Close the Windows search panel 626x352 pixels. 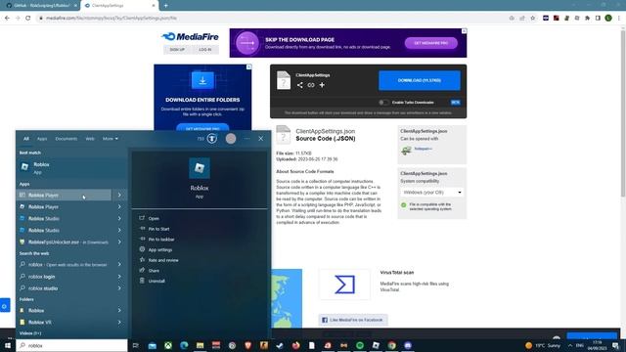pyautogui.click(x=261, y=139)
